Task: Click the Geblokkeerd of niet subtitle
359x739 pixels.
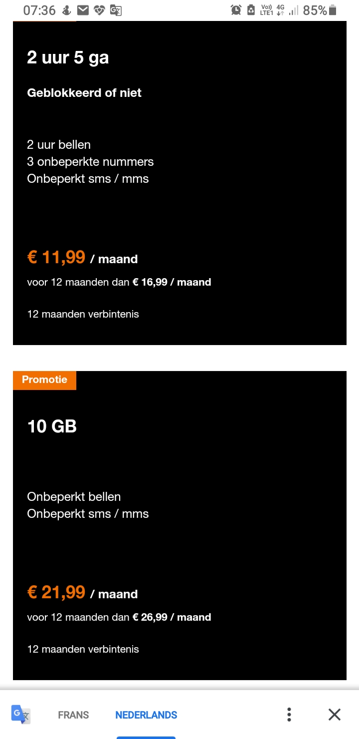Action: [x=84, y=93]
